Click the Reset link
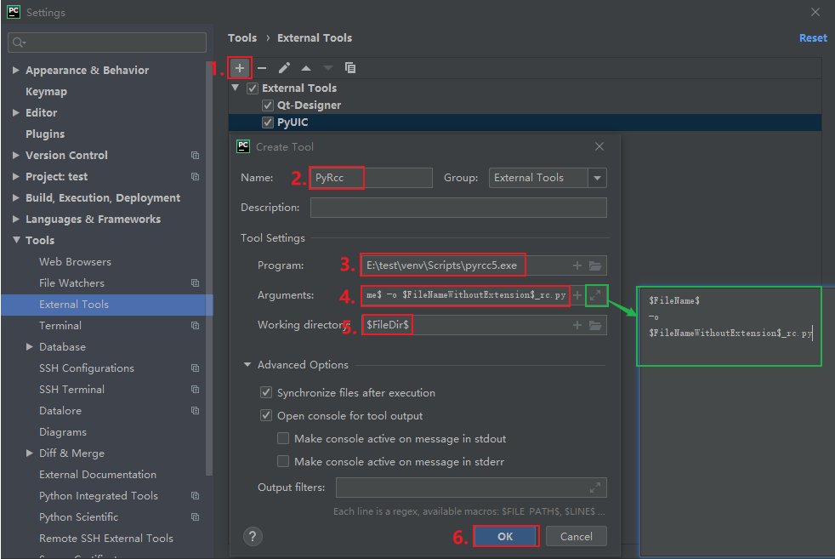The height and width of the screenshot is (559, 835). pos(813,37)
